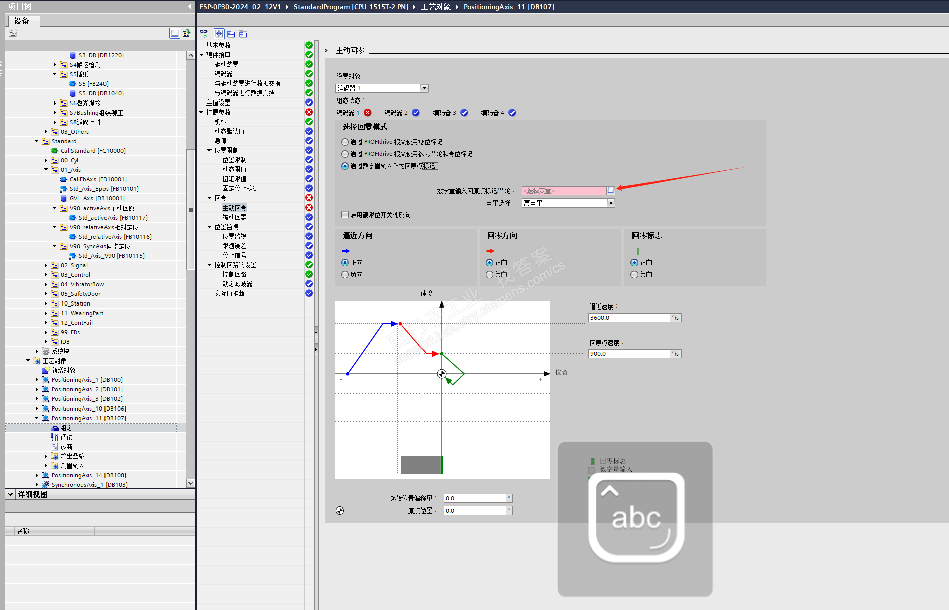Open the 设置对象 编码器 1 dropdown
Screen dimensions: 949x610
pos(424,88)
